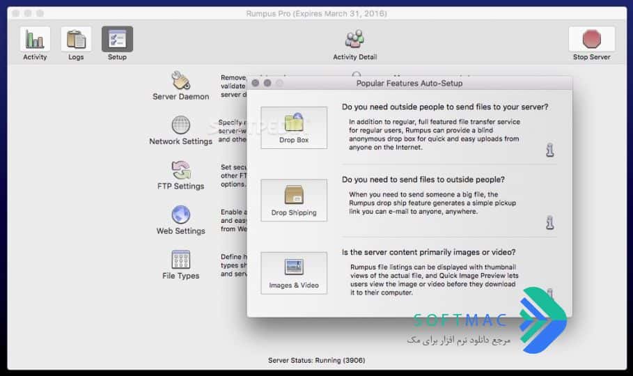Open the Web Settings icon

click(x=181, y=214)
